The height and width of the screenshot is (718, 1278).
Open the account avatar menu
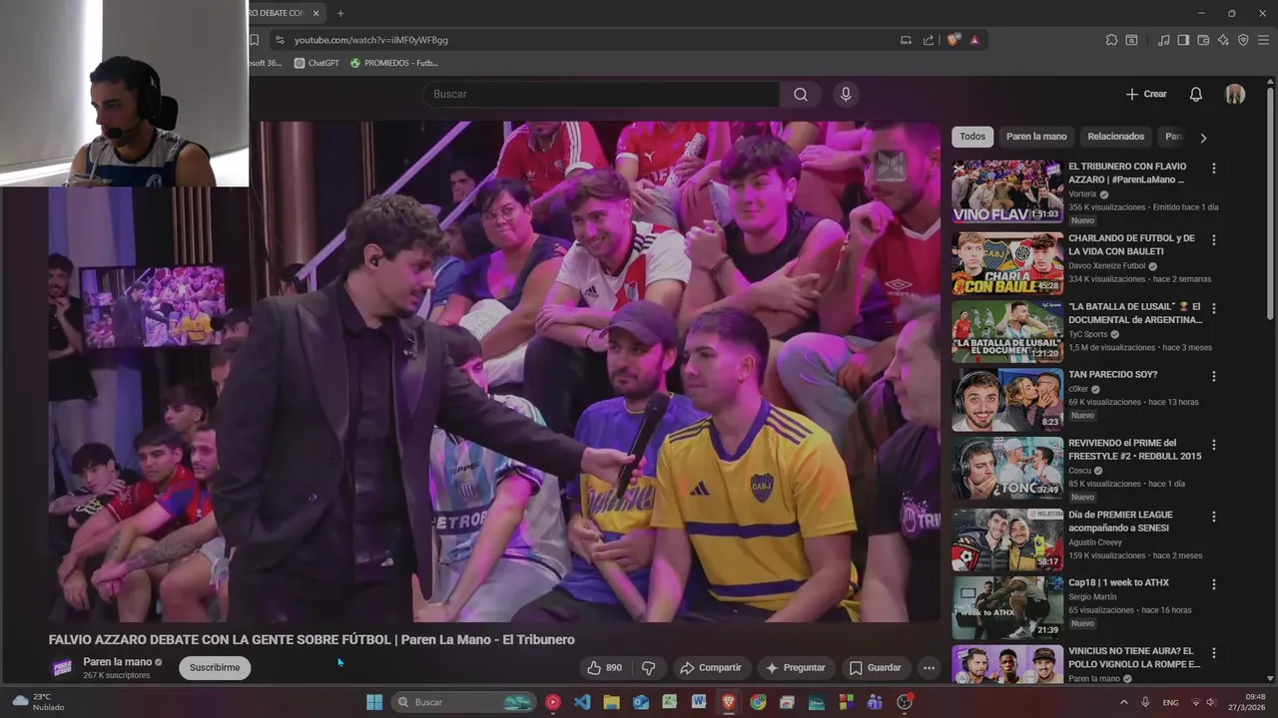pos(1235,94)
